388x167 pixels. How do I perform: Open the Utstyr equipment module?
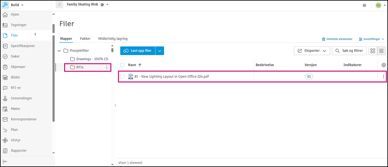pos(15,140)
